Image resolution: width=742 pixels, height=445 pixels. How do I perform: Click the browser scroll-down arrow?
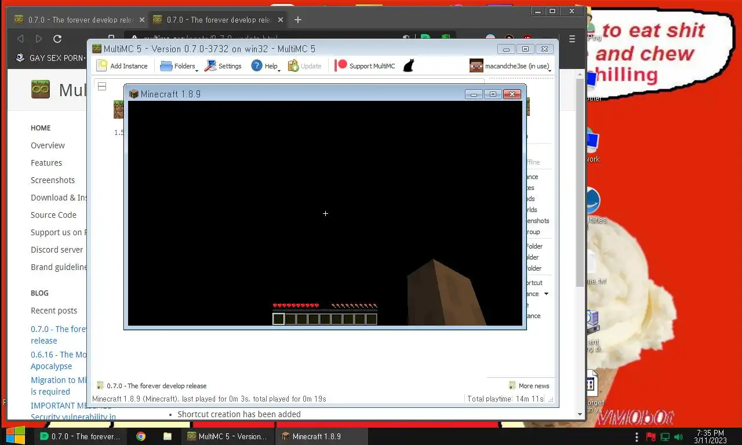[580, 414]
